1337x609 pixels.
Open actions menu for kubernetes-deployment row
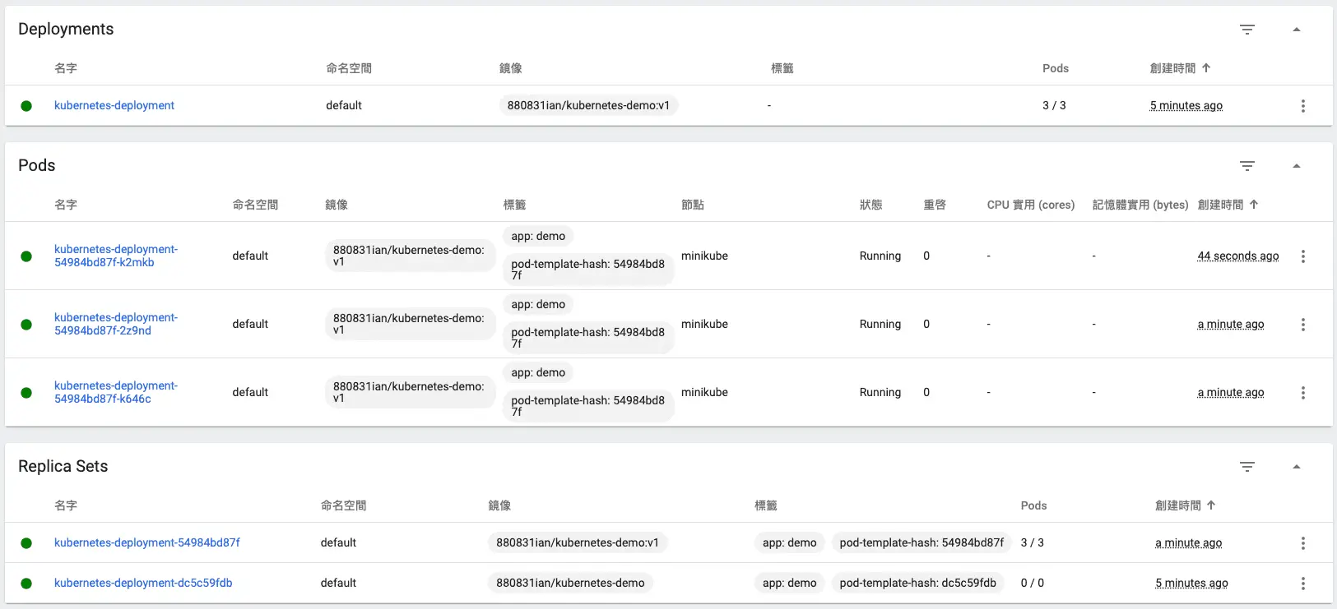coord(1302,106)
